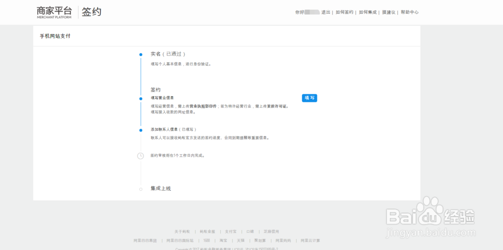Open footer link 阿里巴巴国际站
503x250 pixels.
click(x=180, y=240)
